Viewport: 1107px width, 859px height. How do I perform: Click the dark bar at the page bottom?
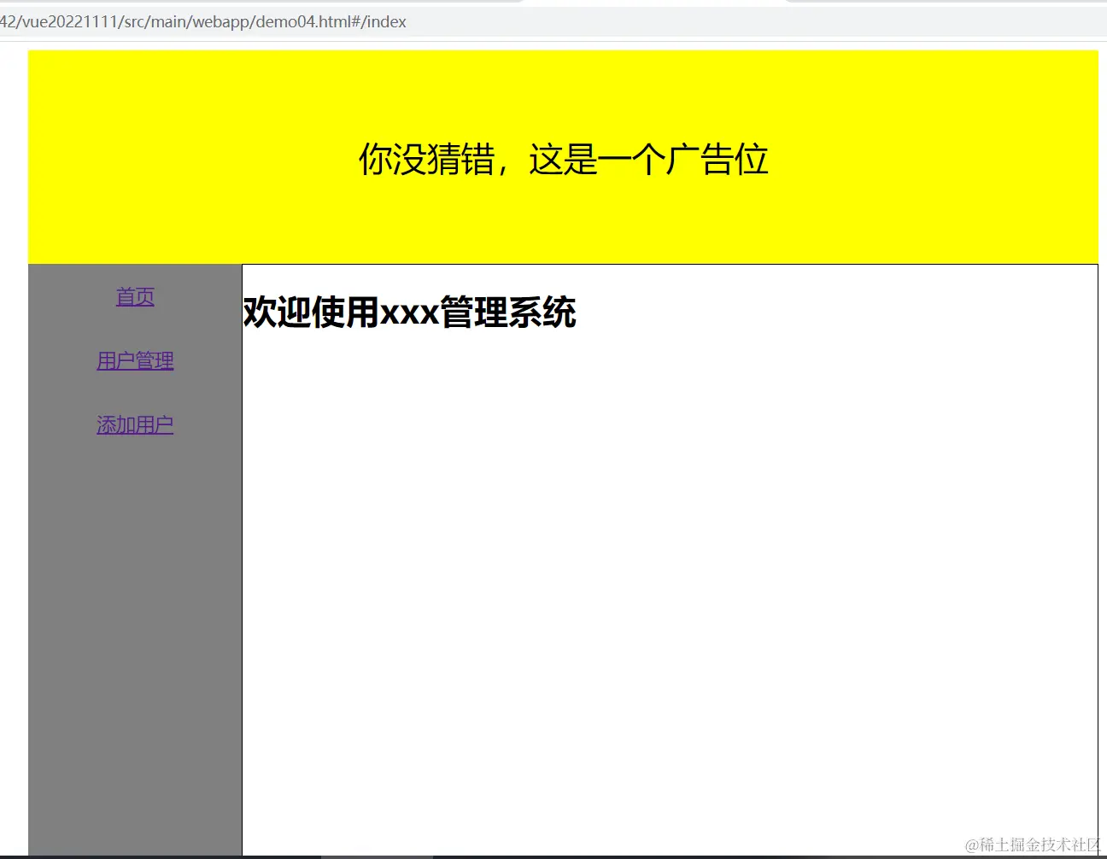[x=553, y=855]
